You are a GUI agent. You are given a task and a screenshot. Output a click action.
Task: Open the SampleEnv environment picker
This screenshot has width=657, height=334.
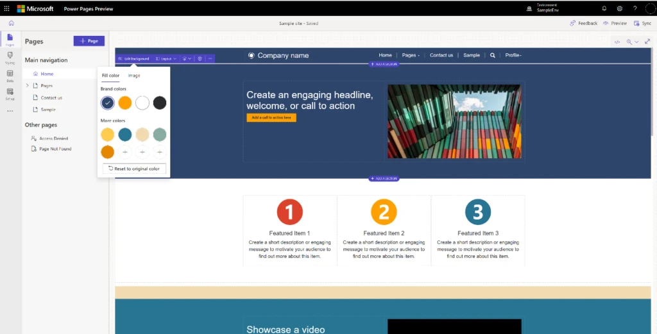[548, 8]
